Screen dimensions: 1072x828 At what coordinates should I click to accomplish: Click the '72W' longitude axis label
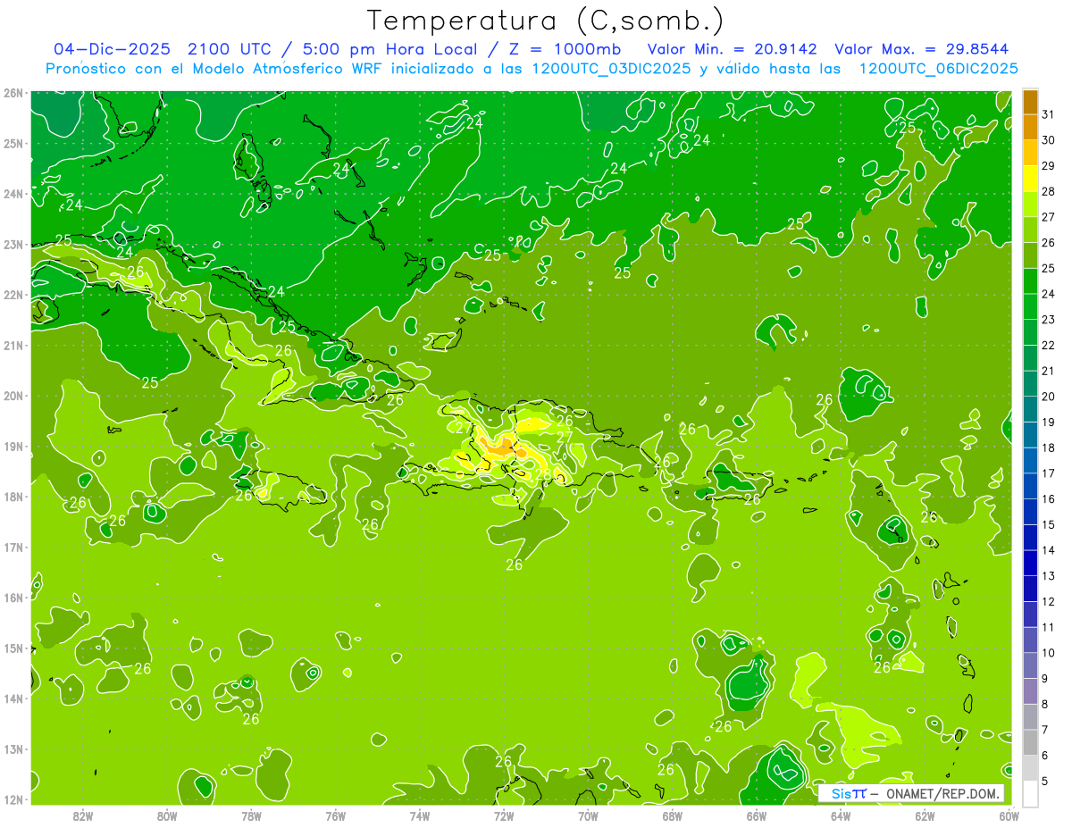[x=504, y=815]
